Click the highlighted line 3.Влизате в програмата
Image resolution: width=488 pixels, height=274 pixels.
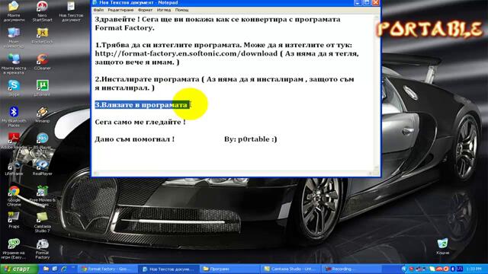pos(142,105)
